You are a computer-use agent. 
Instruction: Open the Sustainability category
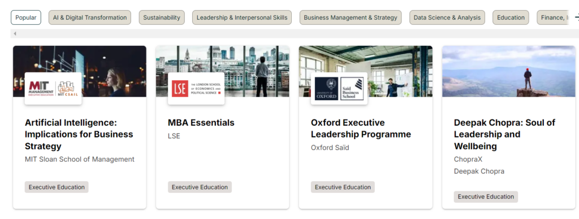tap(162, 18)
